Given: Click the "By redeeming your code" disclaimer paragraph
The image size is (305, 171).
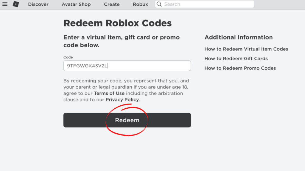Looking at the screenshot, I should 126,90.
